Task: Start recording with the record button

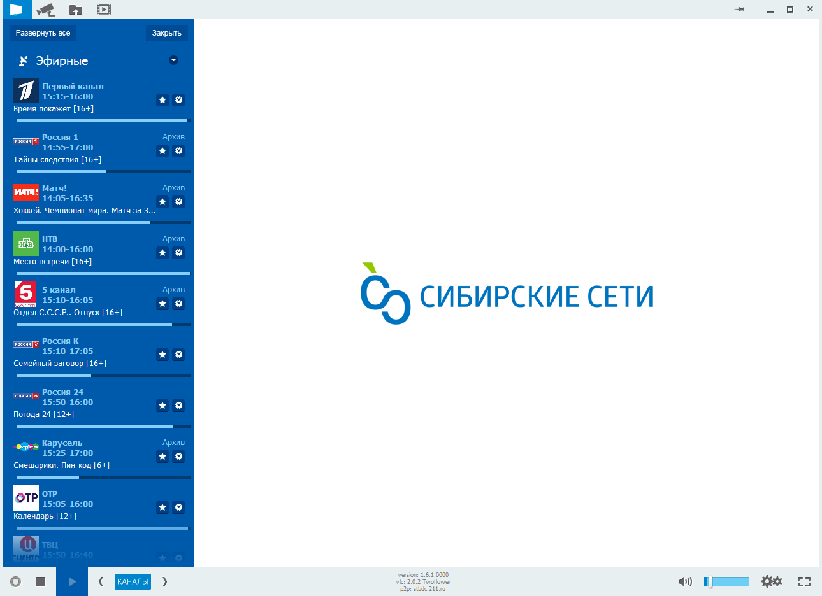Action: pyautogui.click(x=16, y=581)
